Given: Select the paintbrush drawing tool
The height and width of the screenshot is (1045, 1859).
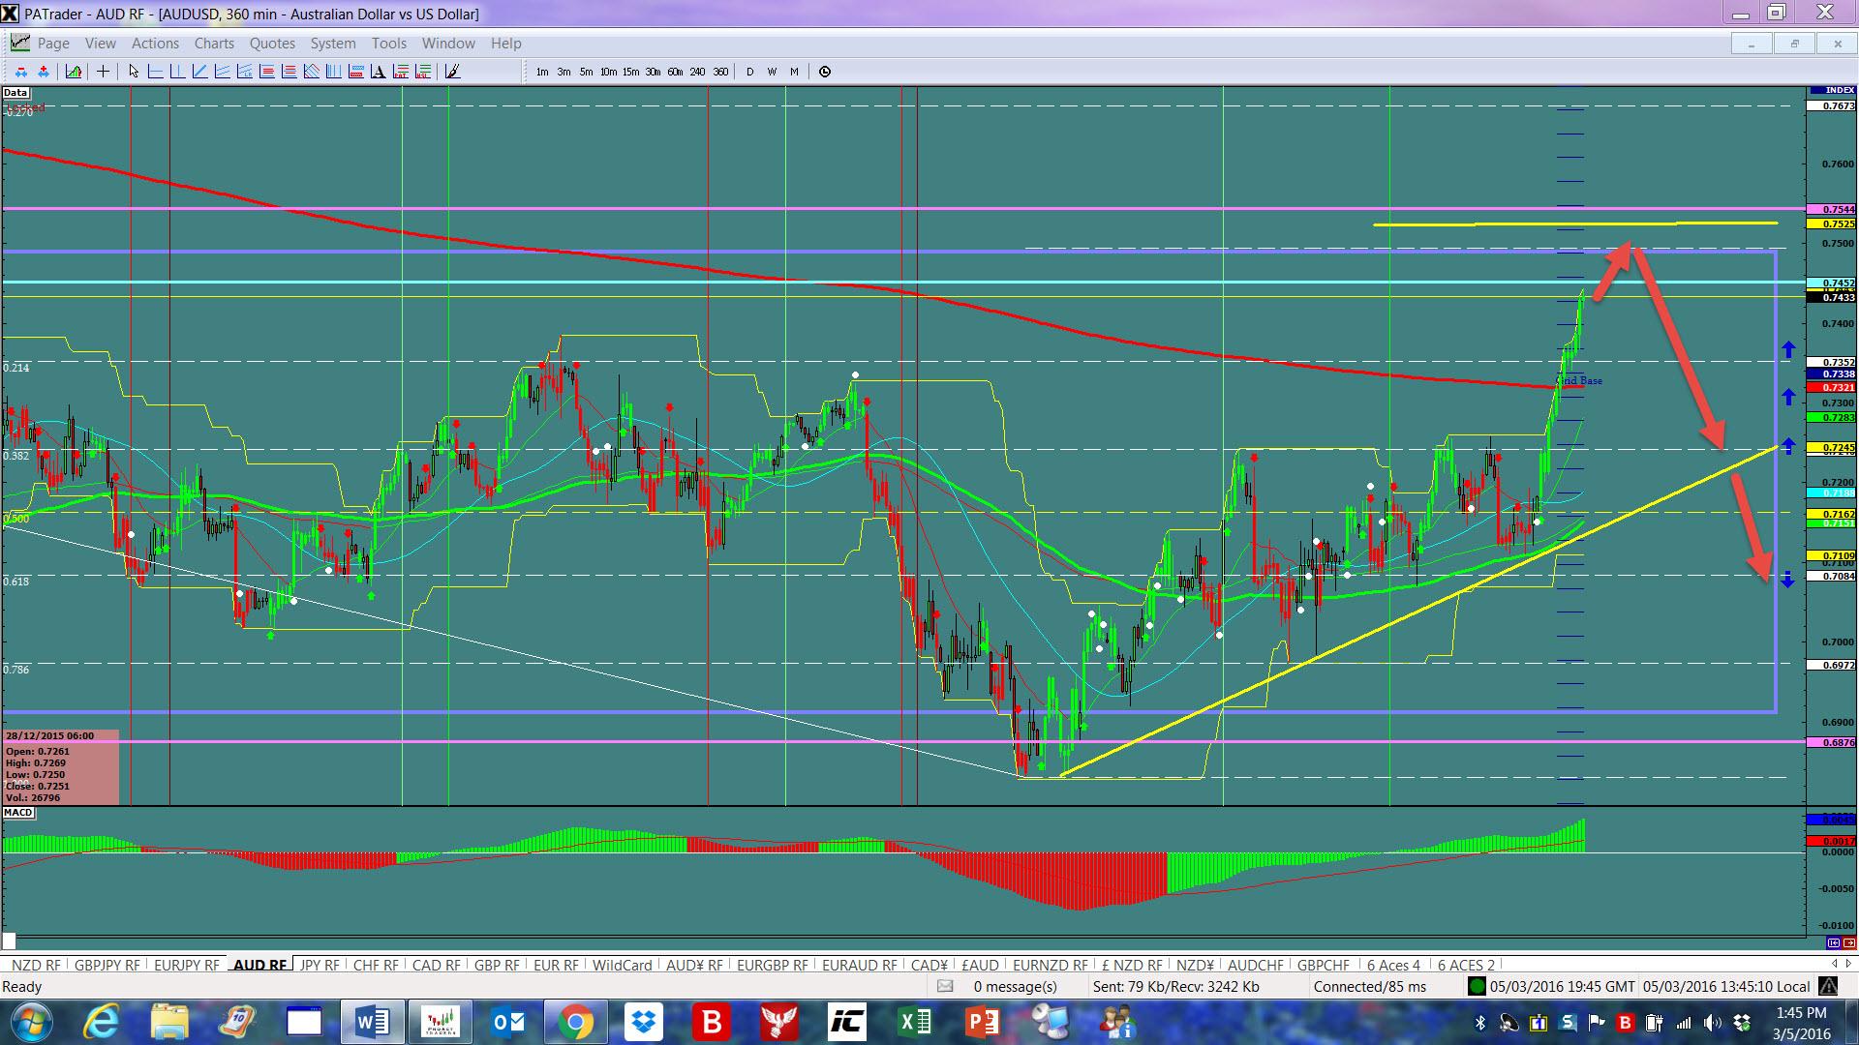Looking at the screenshot, I should click(452, 72).
